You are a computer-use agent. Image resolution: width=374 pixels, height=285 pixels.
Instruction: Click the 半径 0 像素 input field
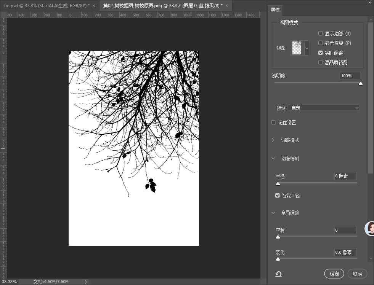[x=346, y=176]
